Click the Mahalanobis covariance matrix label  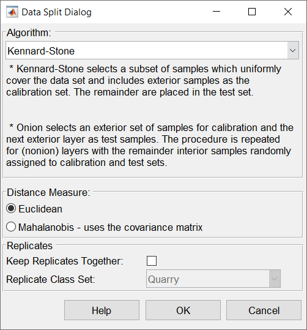111,227
